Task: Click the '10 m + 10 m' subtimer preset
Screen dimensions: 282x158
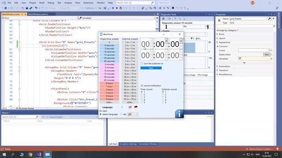Action: (130, 71)
